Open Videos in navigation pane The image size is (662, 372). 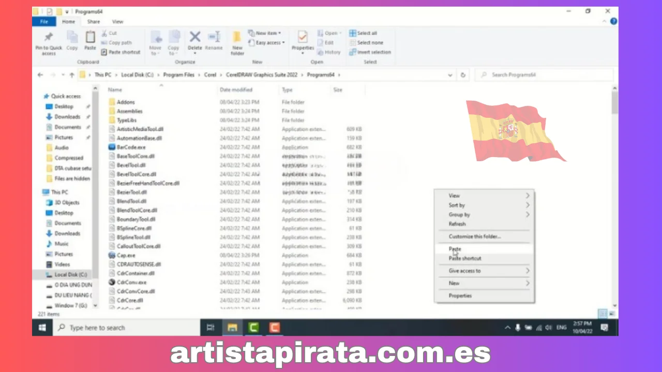62,265
